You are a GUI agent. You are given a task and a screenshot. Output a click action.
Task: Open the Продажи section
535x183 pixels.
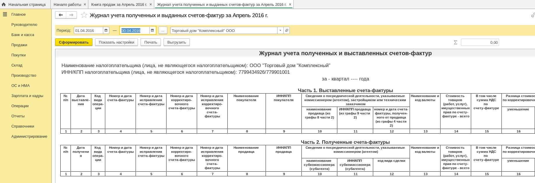click(19, 45)
